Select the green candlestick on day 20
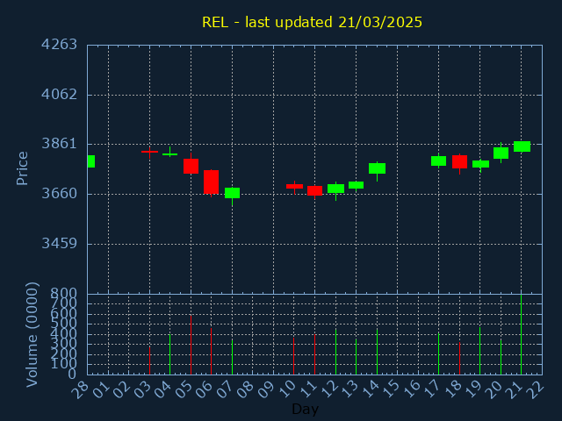The width and height of the screenshot is (562, 421). (x=501, y=153)
